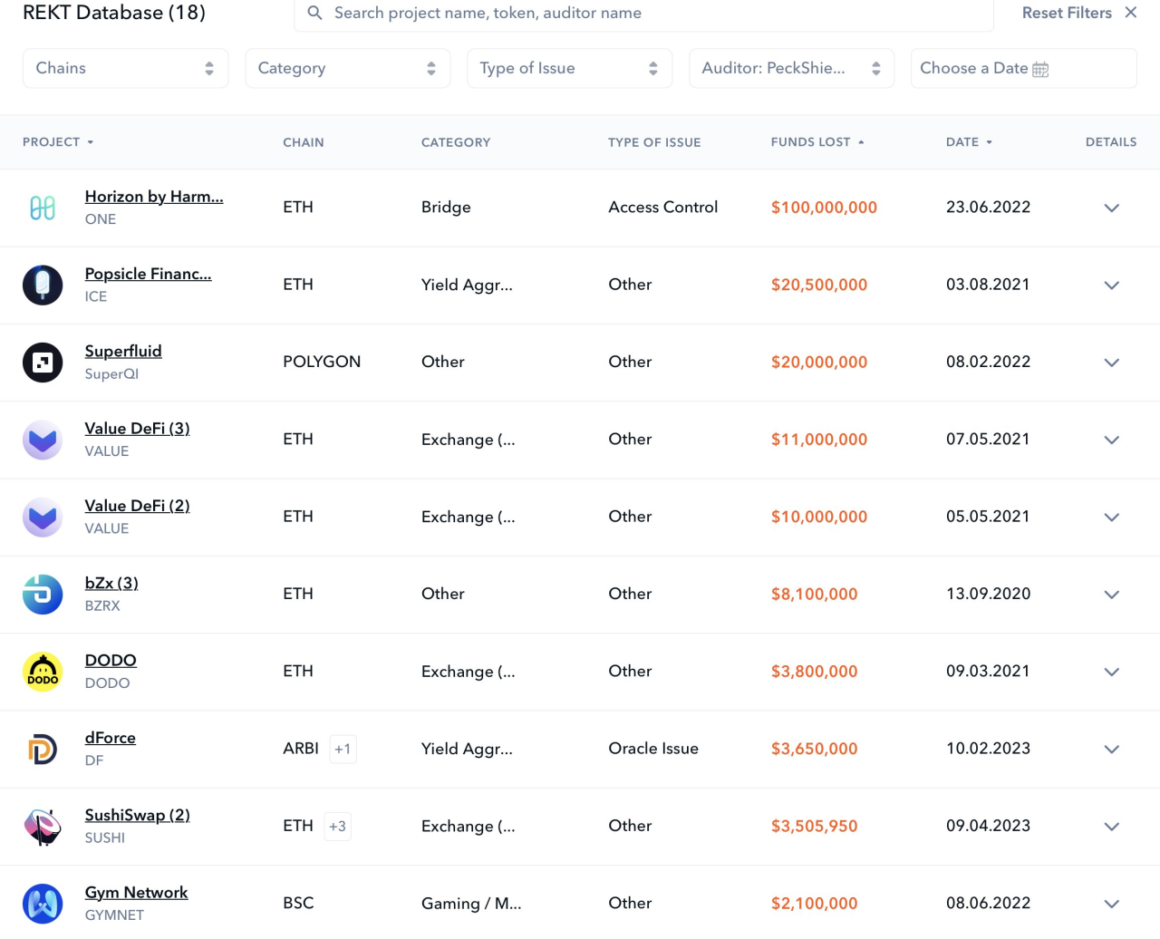This screenshot has height=939, width=1160.
Task: Click the Gym Network logo icon
Action: [x=43, y=904]
